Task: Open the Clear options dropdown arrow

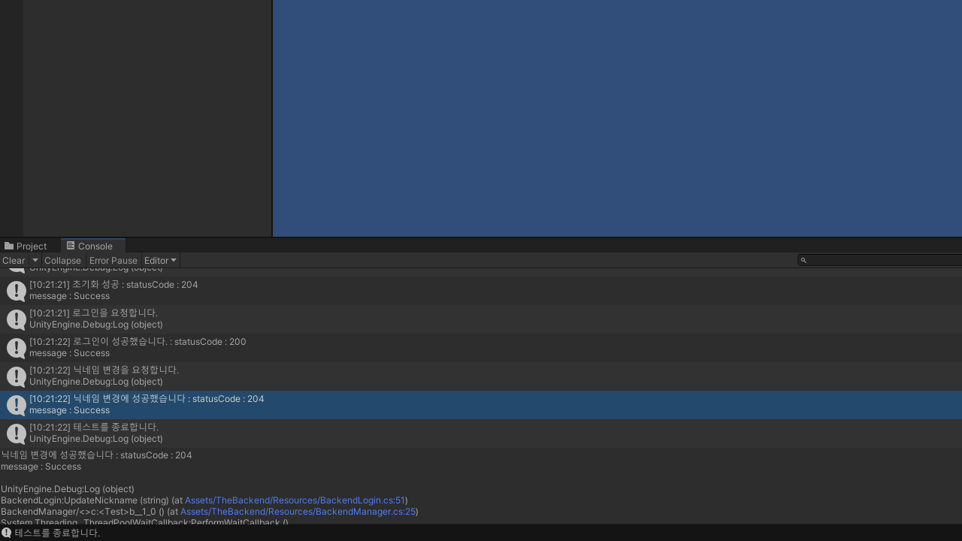Action: pos(35,260)
